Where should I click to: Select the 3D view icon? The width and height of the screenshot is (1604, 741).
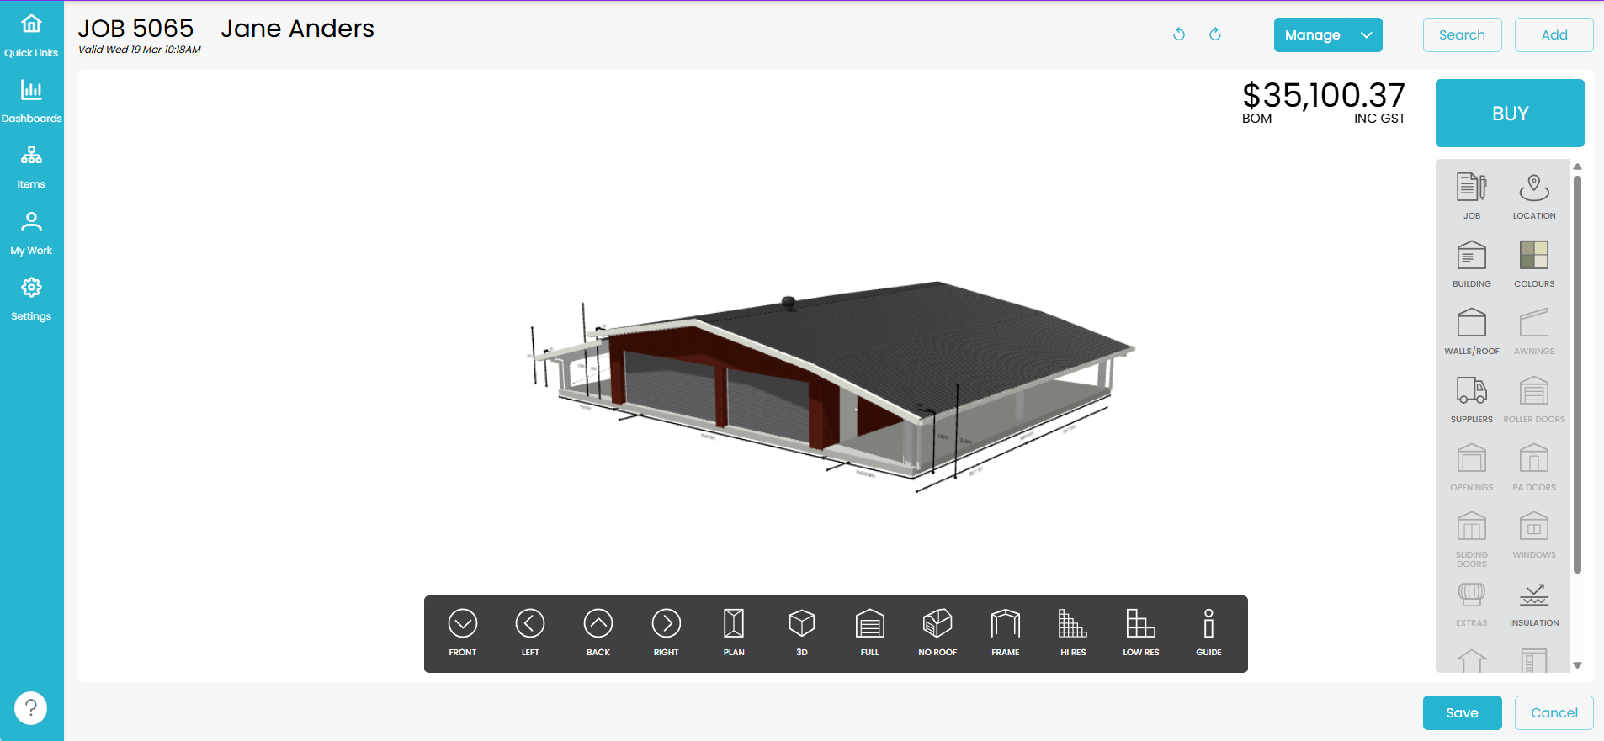pyautogui.click(x=801, y=632)
